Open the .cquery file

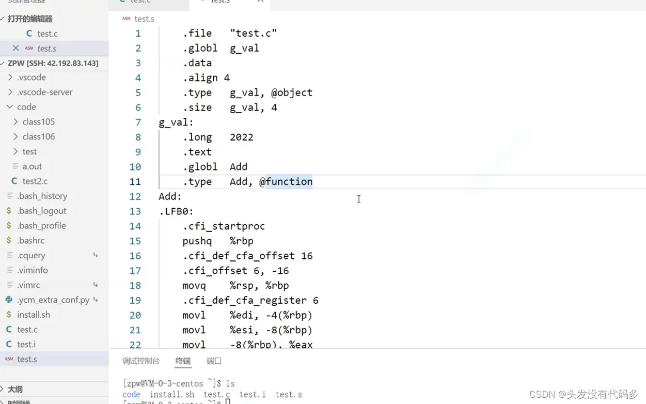(31, 255)
